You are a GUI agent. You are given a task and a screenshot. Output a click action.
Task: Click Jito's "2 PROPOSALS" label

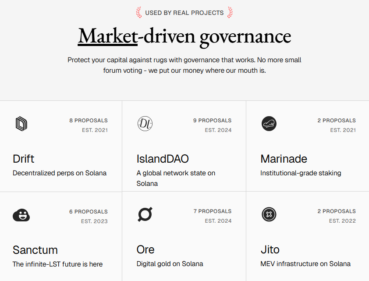(x=337, y=211)
